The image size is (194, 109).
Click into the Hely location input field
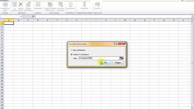tap(99, 58)
